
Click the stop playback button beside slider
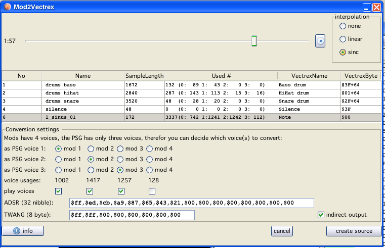point(320,41)
